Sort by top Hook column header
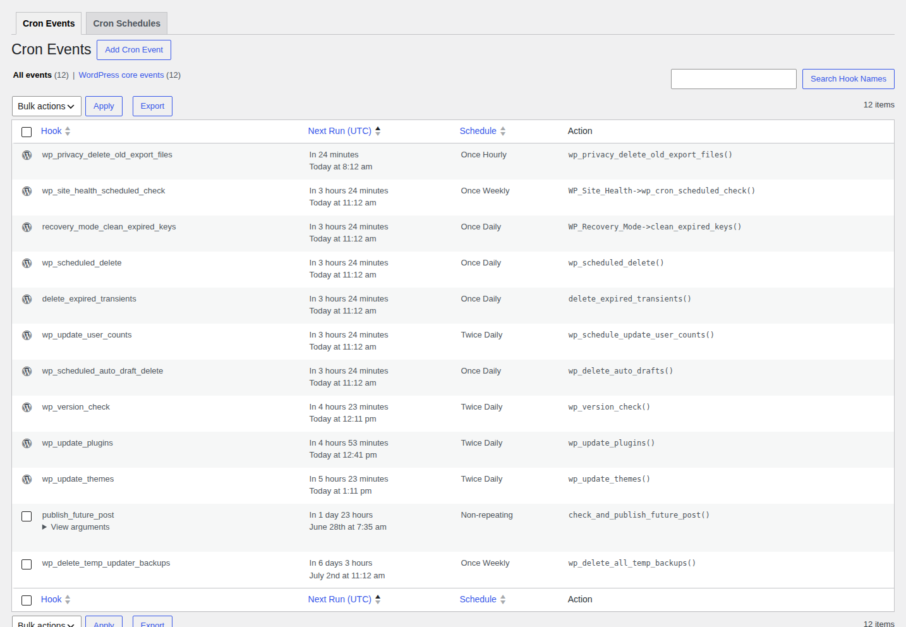 pos(51,131)
